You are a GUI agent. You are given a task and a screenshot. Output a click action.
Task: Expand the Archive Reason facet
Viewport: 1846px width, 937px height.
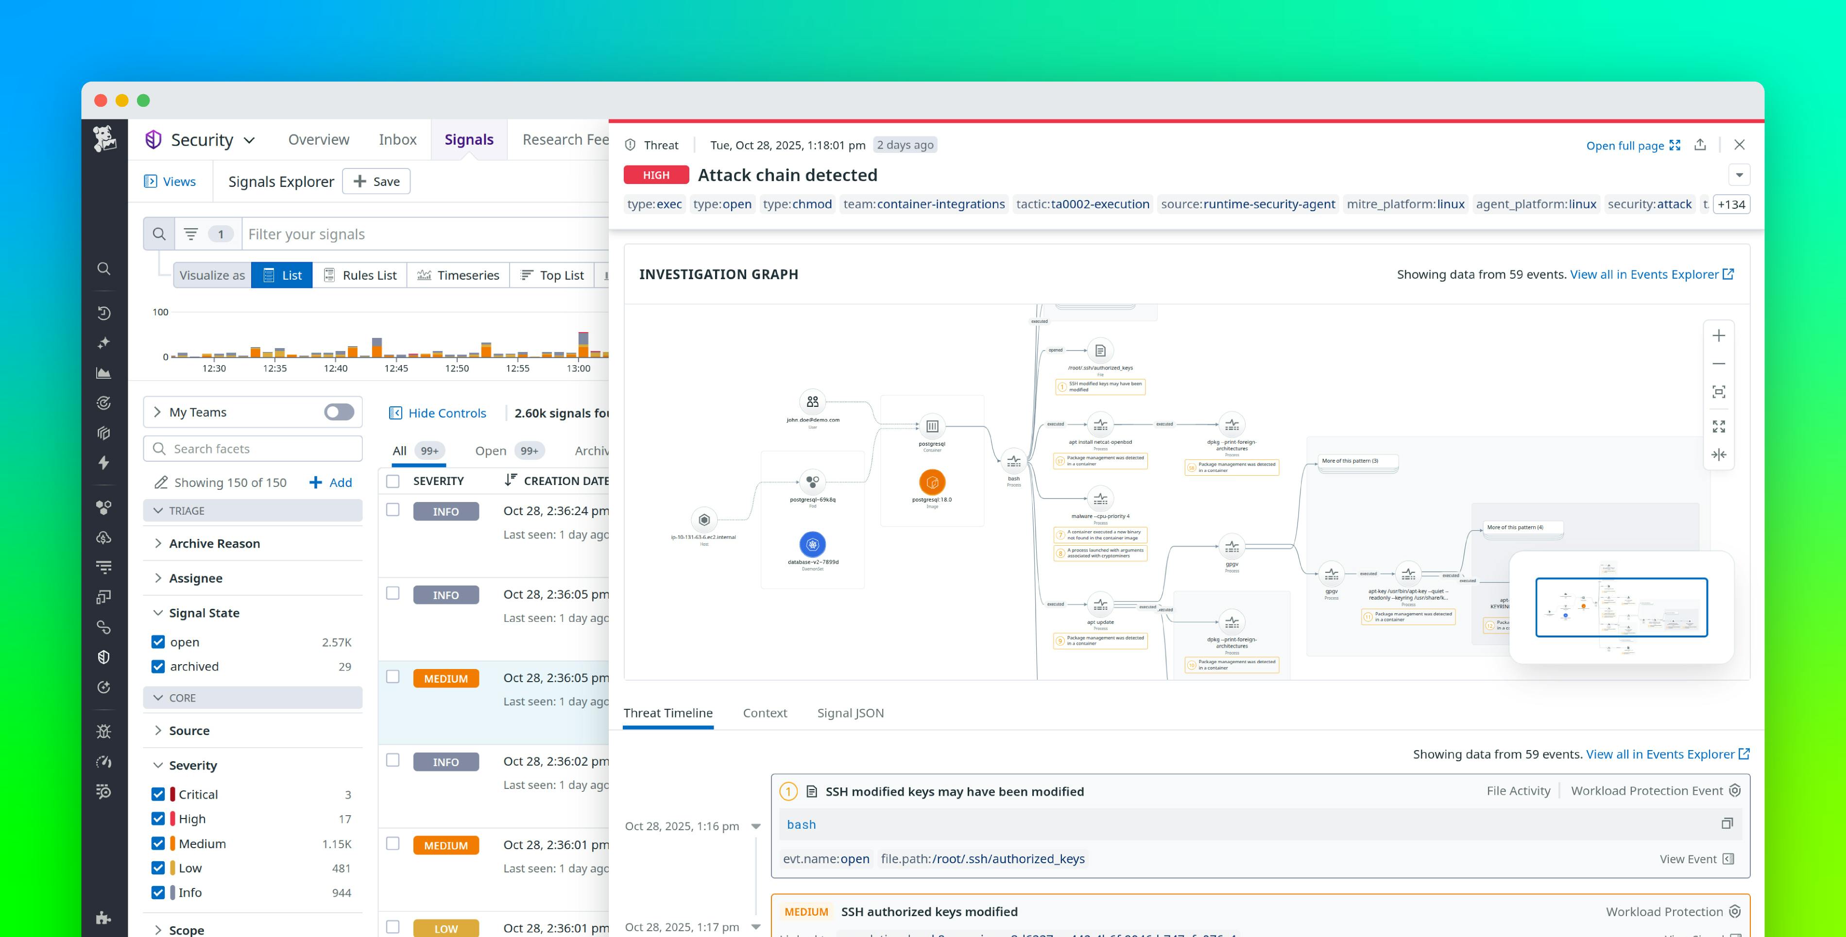158,543
